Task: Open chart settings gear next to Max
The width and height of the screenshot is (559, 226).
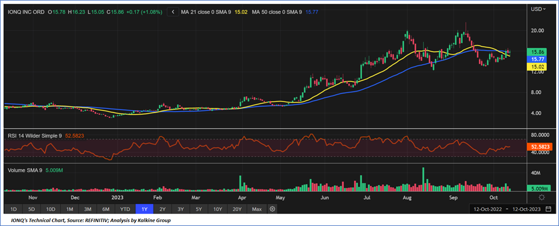Action: [x=272, y=209]
